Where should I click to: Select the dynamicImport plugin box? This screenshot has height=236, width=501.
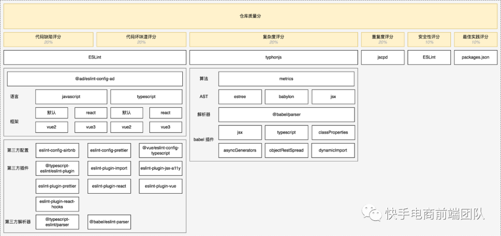[x=333, y=151]
